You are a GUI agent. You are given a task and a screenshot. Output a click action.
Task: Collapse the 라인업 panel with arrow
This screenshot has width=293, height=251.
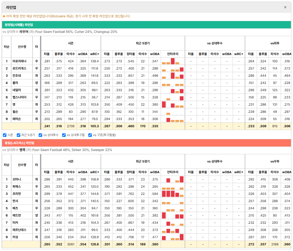(x=285, y=7)
